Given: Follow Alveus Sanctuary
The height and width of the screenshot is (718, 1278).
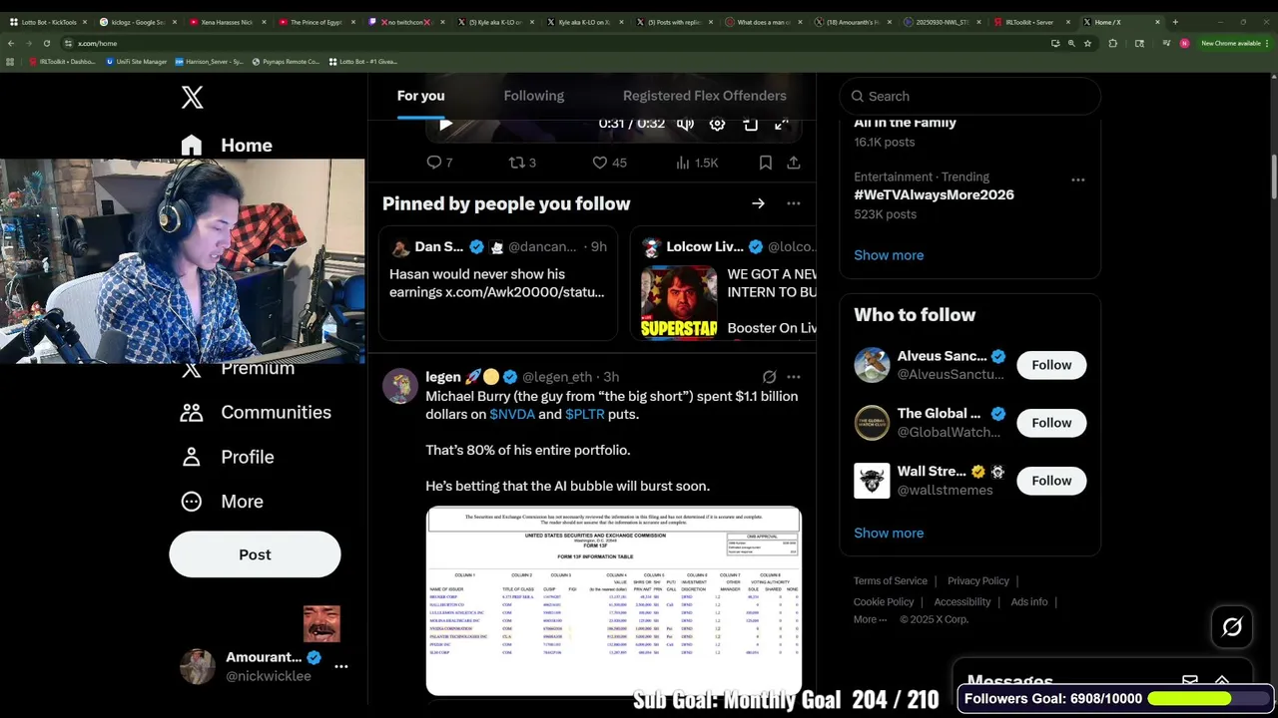Looking at the screenshot, I should [1051, 365].
